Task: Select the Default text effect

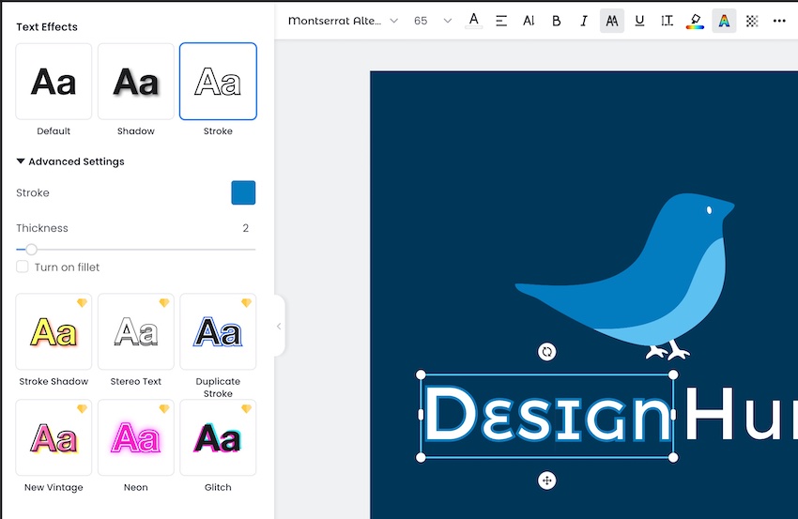Action: (54, 82)
